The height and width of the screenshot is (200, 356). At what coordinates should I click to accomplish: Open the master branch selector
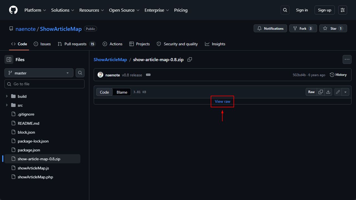click(39, 73)
